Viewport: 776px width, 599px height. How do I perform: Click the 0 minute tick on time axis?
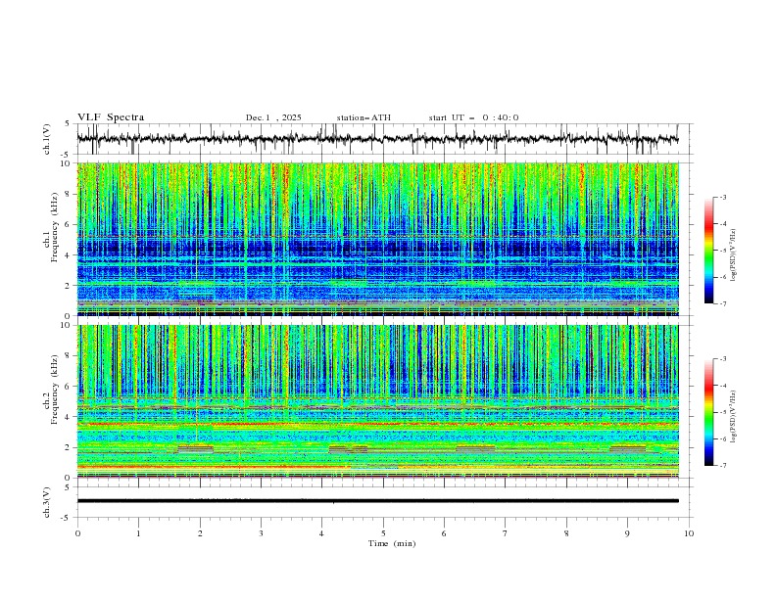pos(77,533)
